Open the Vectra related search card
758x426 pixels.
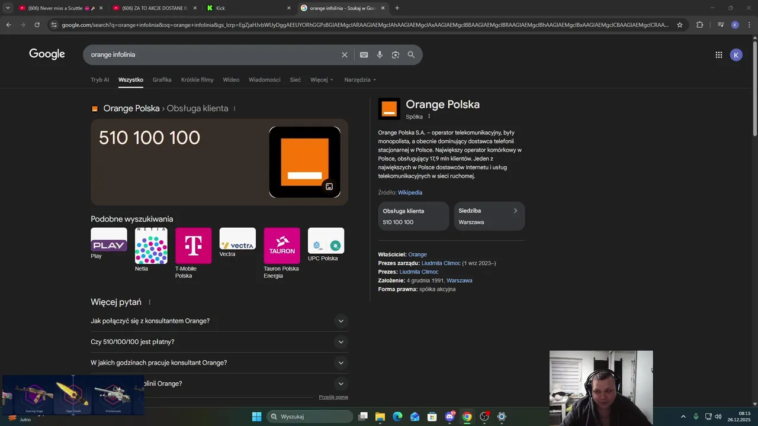pos(237,243)
